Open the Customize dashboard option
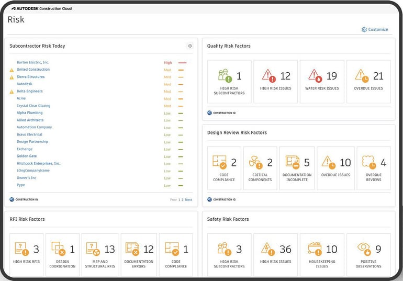403x281 pixels. pos(375,29)
